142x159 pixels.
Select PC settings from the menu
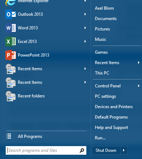coord(105,96)
